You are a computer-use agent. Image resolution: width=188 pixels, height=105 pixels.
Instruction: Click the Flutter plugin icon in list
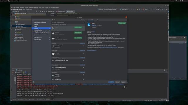(x=53, y=33)
